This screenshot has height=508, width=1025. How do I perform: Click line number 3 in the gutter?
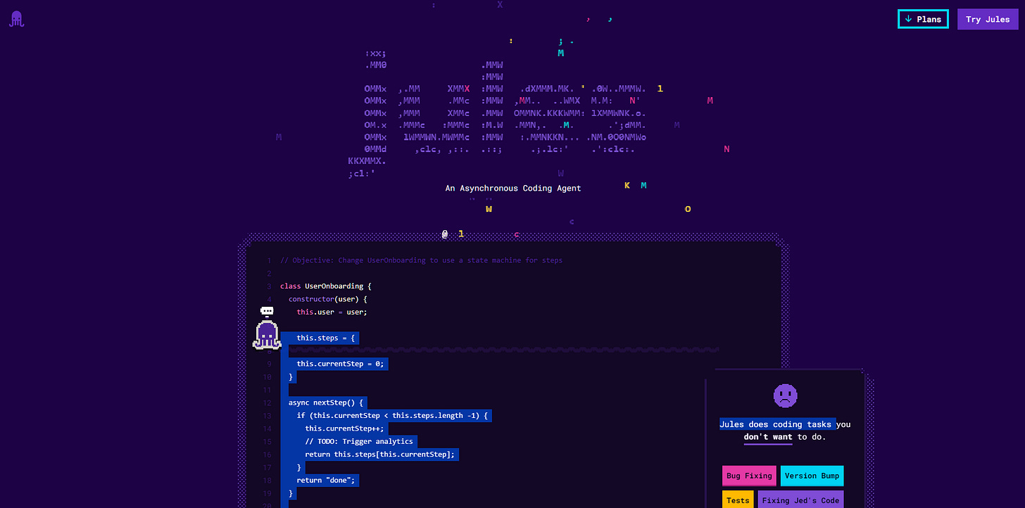click(269, 286)
